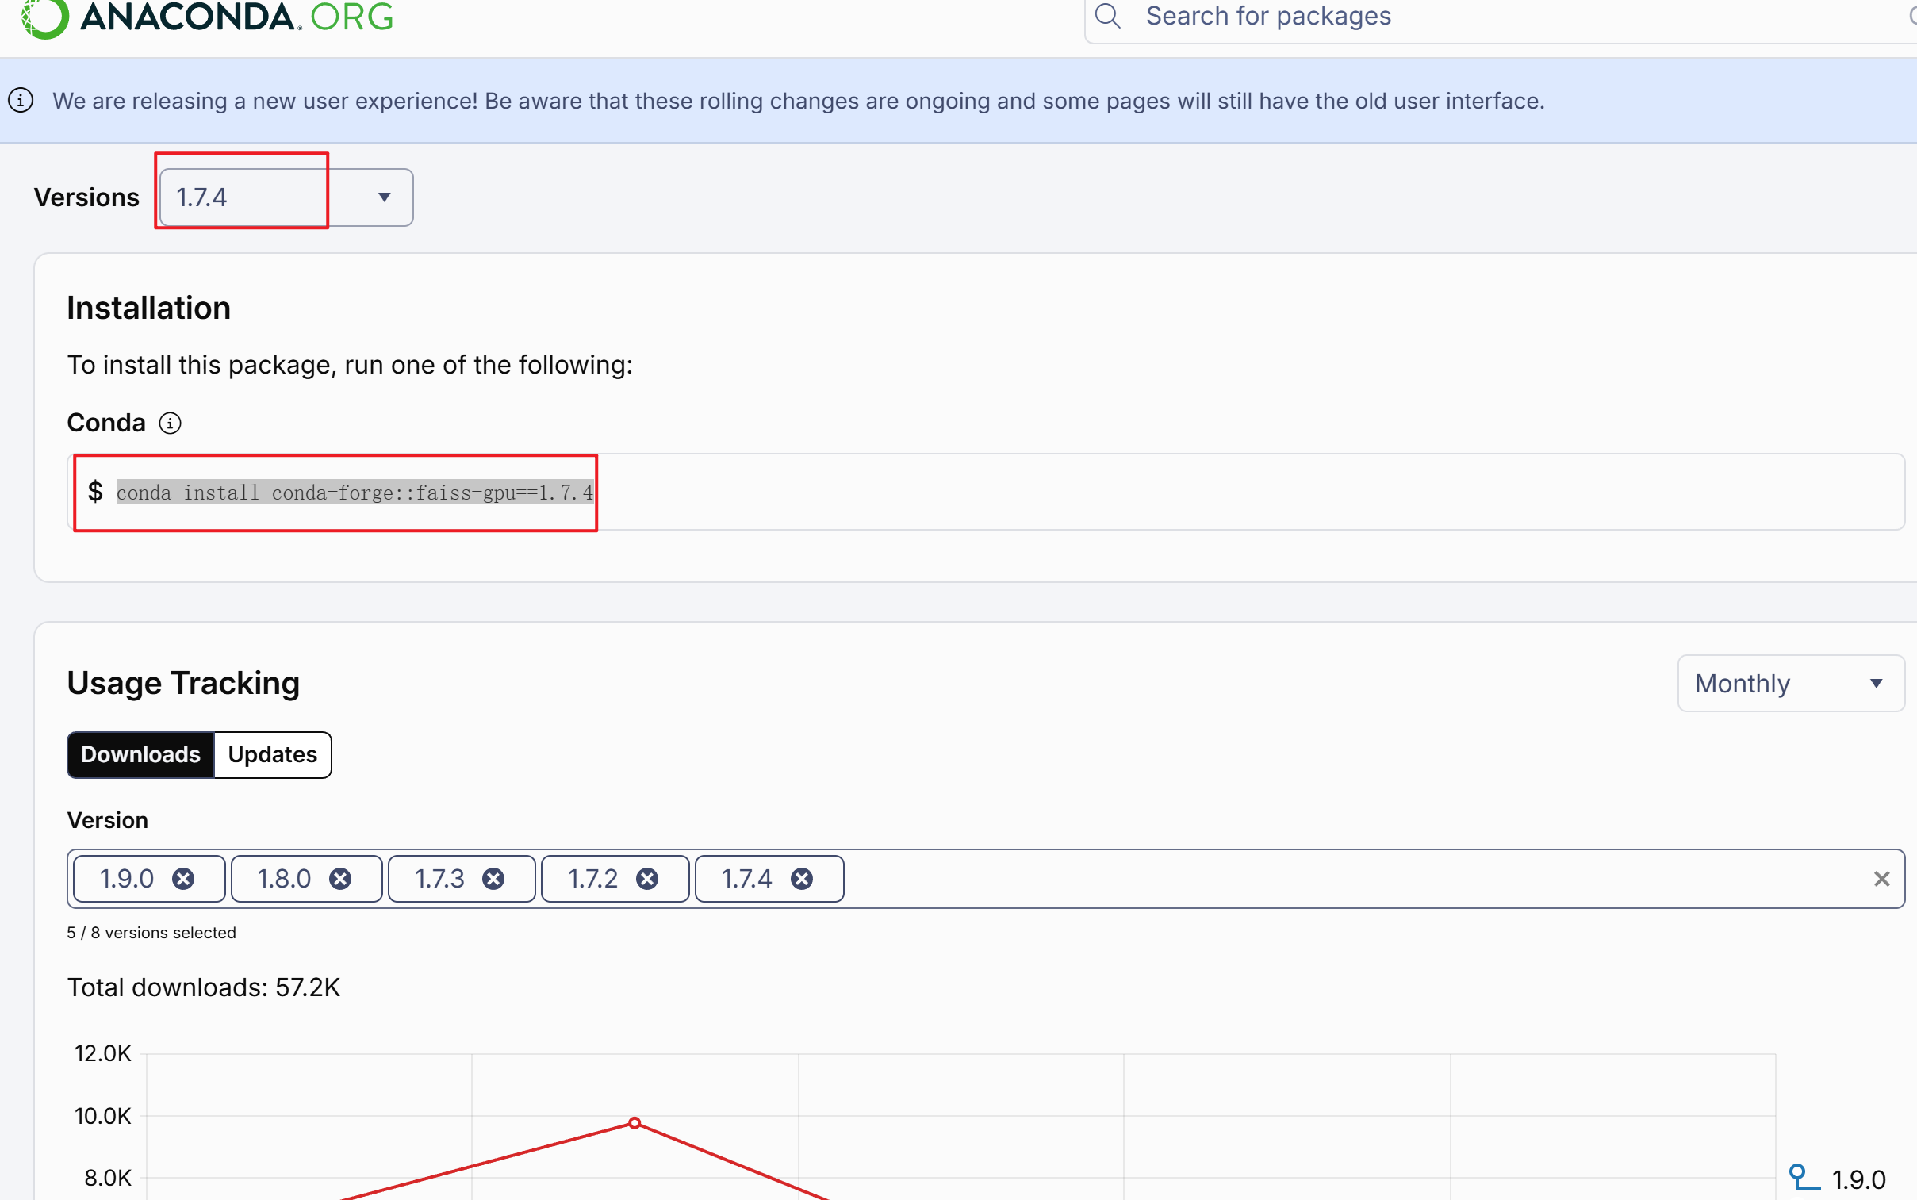Image resolution: width=1917 pixels, height=1200 pixels.
Task: Click the Conda info icon
Action: tap(170, 423)
